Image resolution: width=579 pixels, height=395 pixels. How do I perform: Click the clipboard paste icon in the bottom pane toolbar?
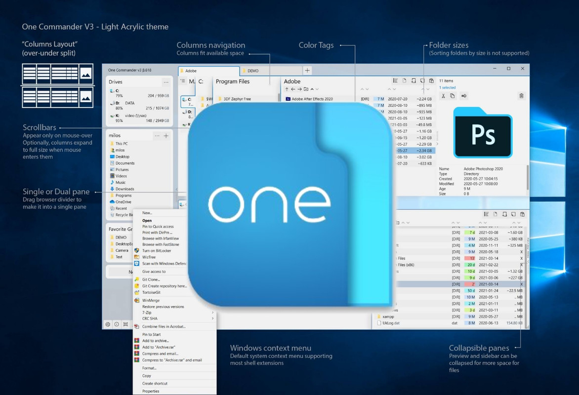point(522,214)
